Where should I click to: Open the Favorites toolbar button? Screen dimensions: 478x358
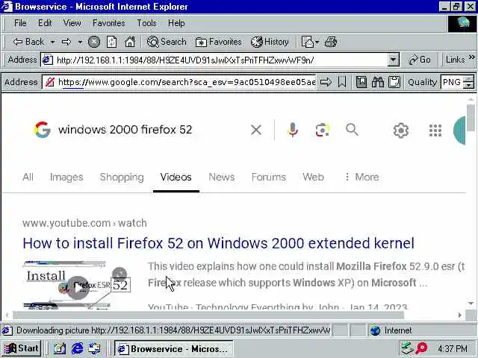pos(219,42)
